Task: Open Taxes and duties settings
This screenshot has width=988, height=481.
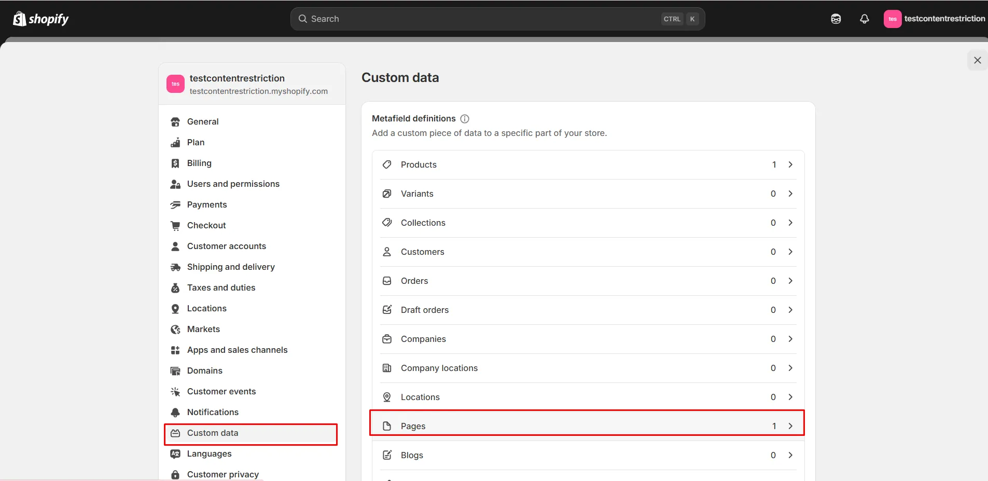Action: point(252,287)
